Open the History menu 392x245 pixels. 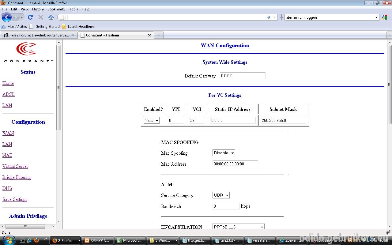38,9
